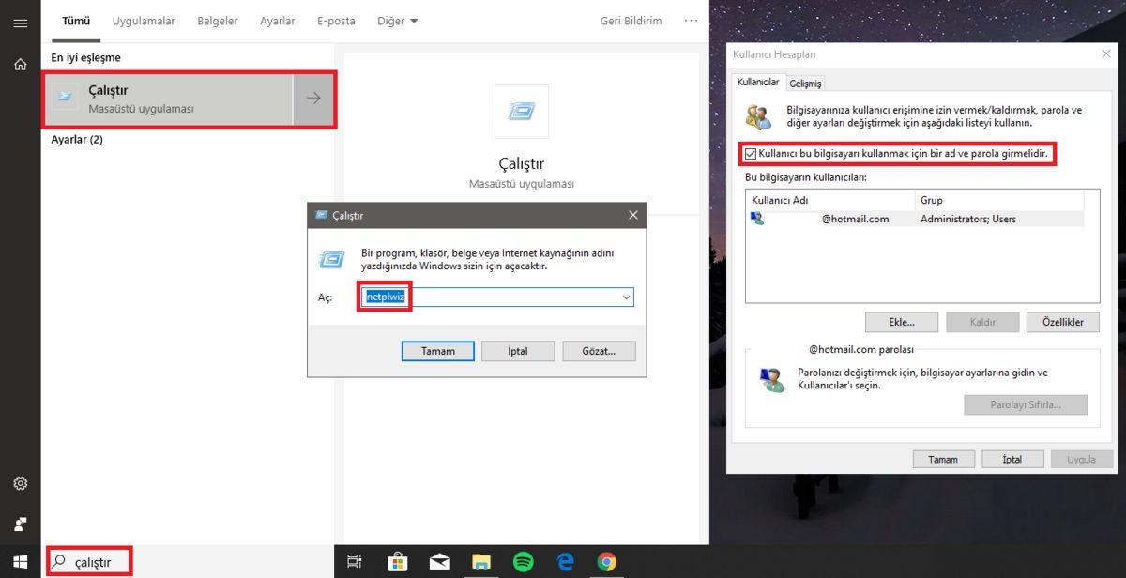The width and height of the screenshot is (1126, 578).
Task: Open Özellikler for the selected user
Action: coord(1062,322)
